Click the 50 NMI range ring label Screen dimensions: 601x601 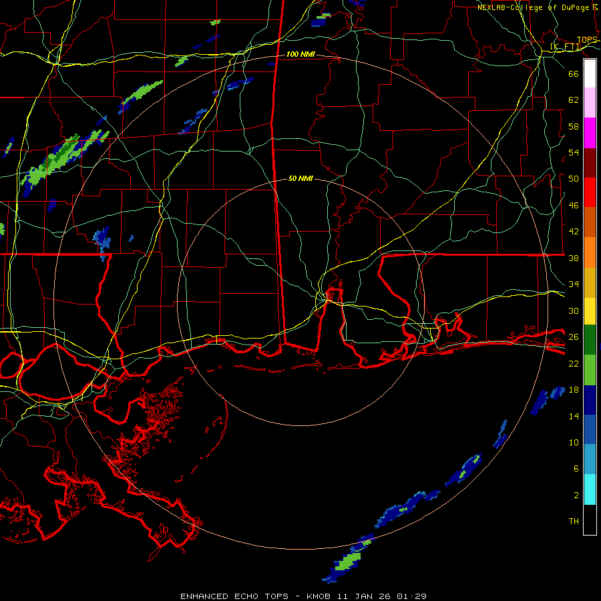click(x=300, y=178)
